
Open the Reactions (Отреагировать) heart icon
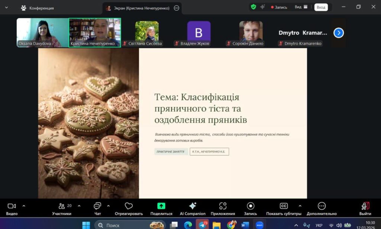click(129, 206)
